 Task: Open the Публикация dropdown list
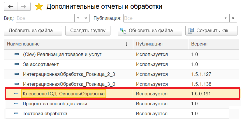(x=226, y=18)
